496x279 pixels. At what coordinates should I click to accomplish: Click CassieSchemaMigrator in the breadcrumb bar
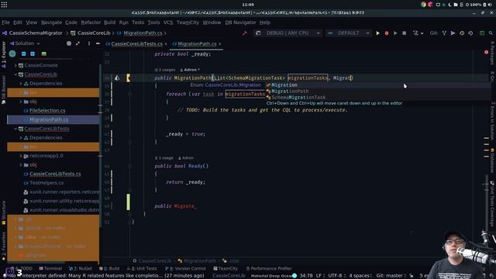(x=36, y=33)
